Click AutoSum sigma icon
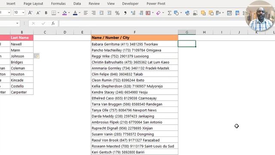275x155 pixels. click(x=169, y=13)
